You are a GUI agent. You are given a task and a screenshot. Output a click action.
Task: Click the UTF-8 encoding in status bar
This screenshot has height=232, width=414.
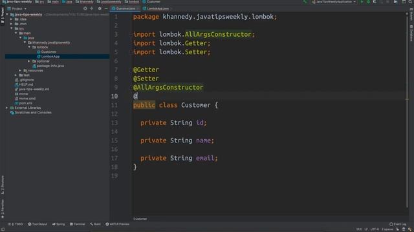pos(375,229)
